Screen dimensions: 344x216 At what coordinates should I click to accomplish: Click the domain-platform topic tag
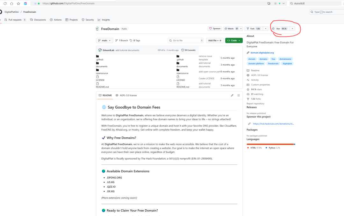[x=256, y=63]
